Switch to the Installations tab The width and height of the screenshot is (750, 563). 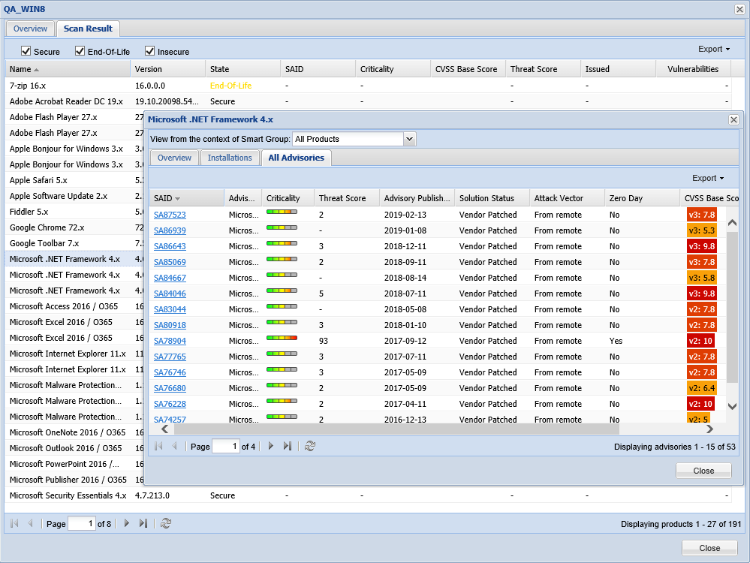coord(230,158)
